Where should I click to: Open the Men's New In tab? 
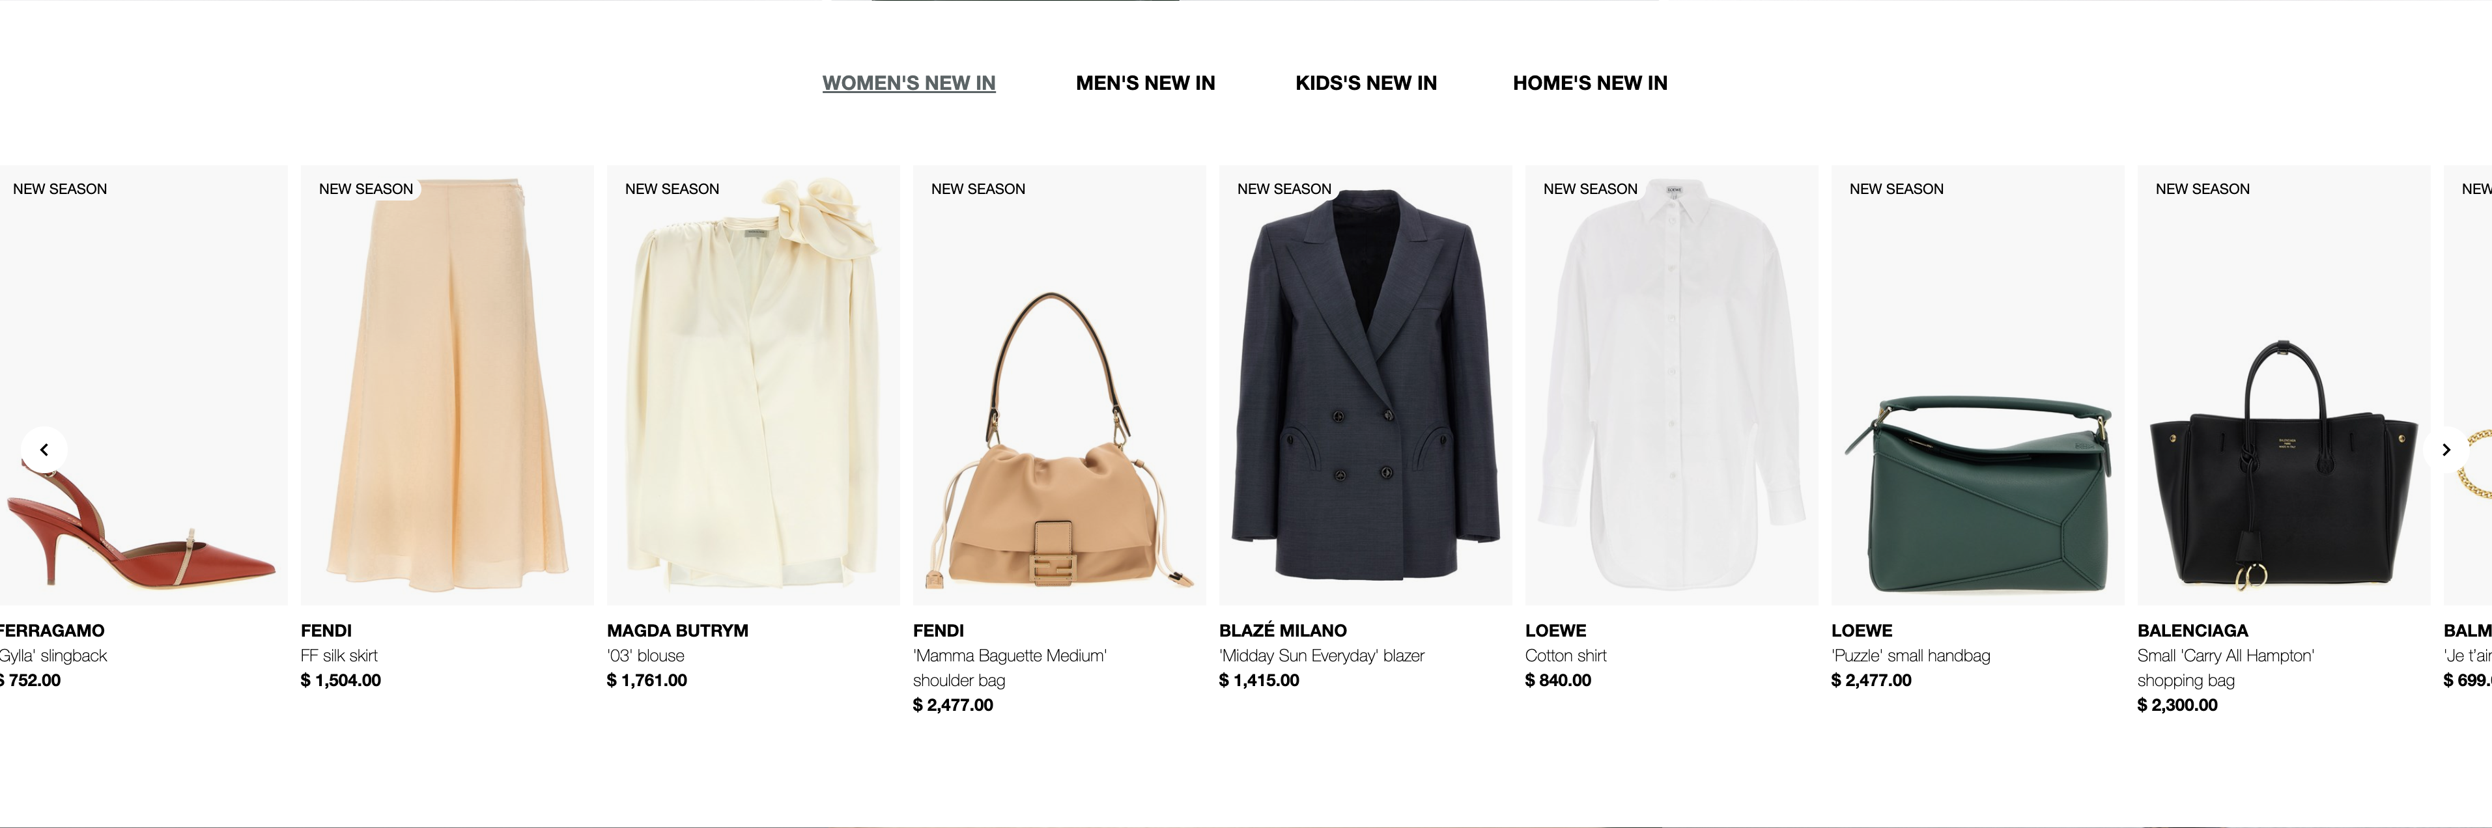(x=1146, y=83)
